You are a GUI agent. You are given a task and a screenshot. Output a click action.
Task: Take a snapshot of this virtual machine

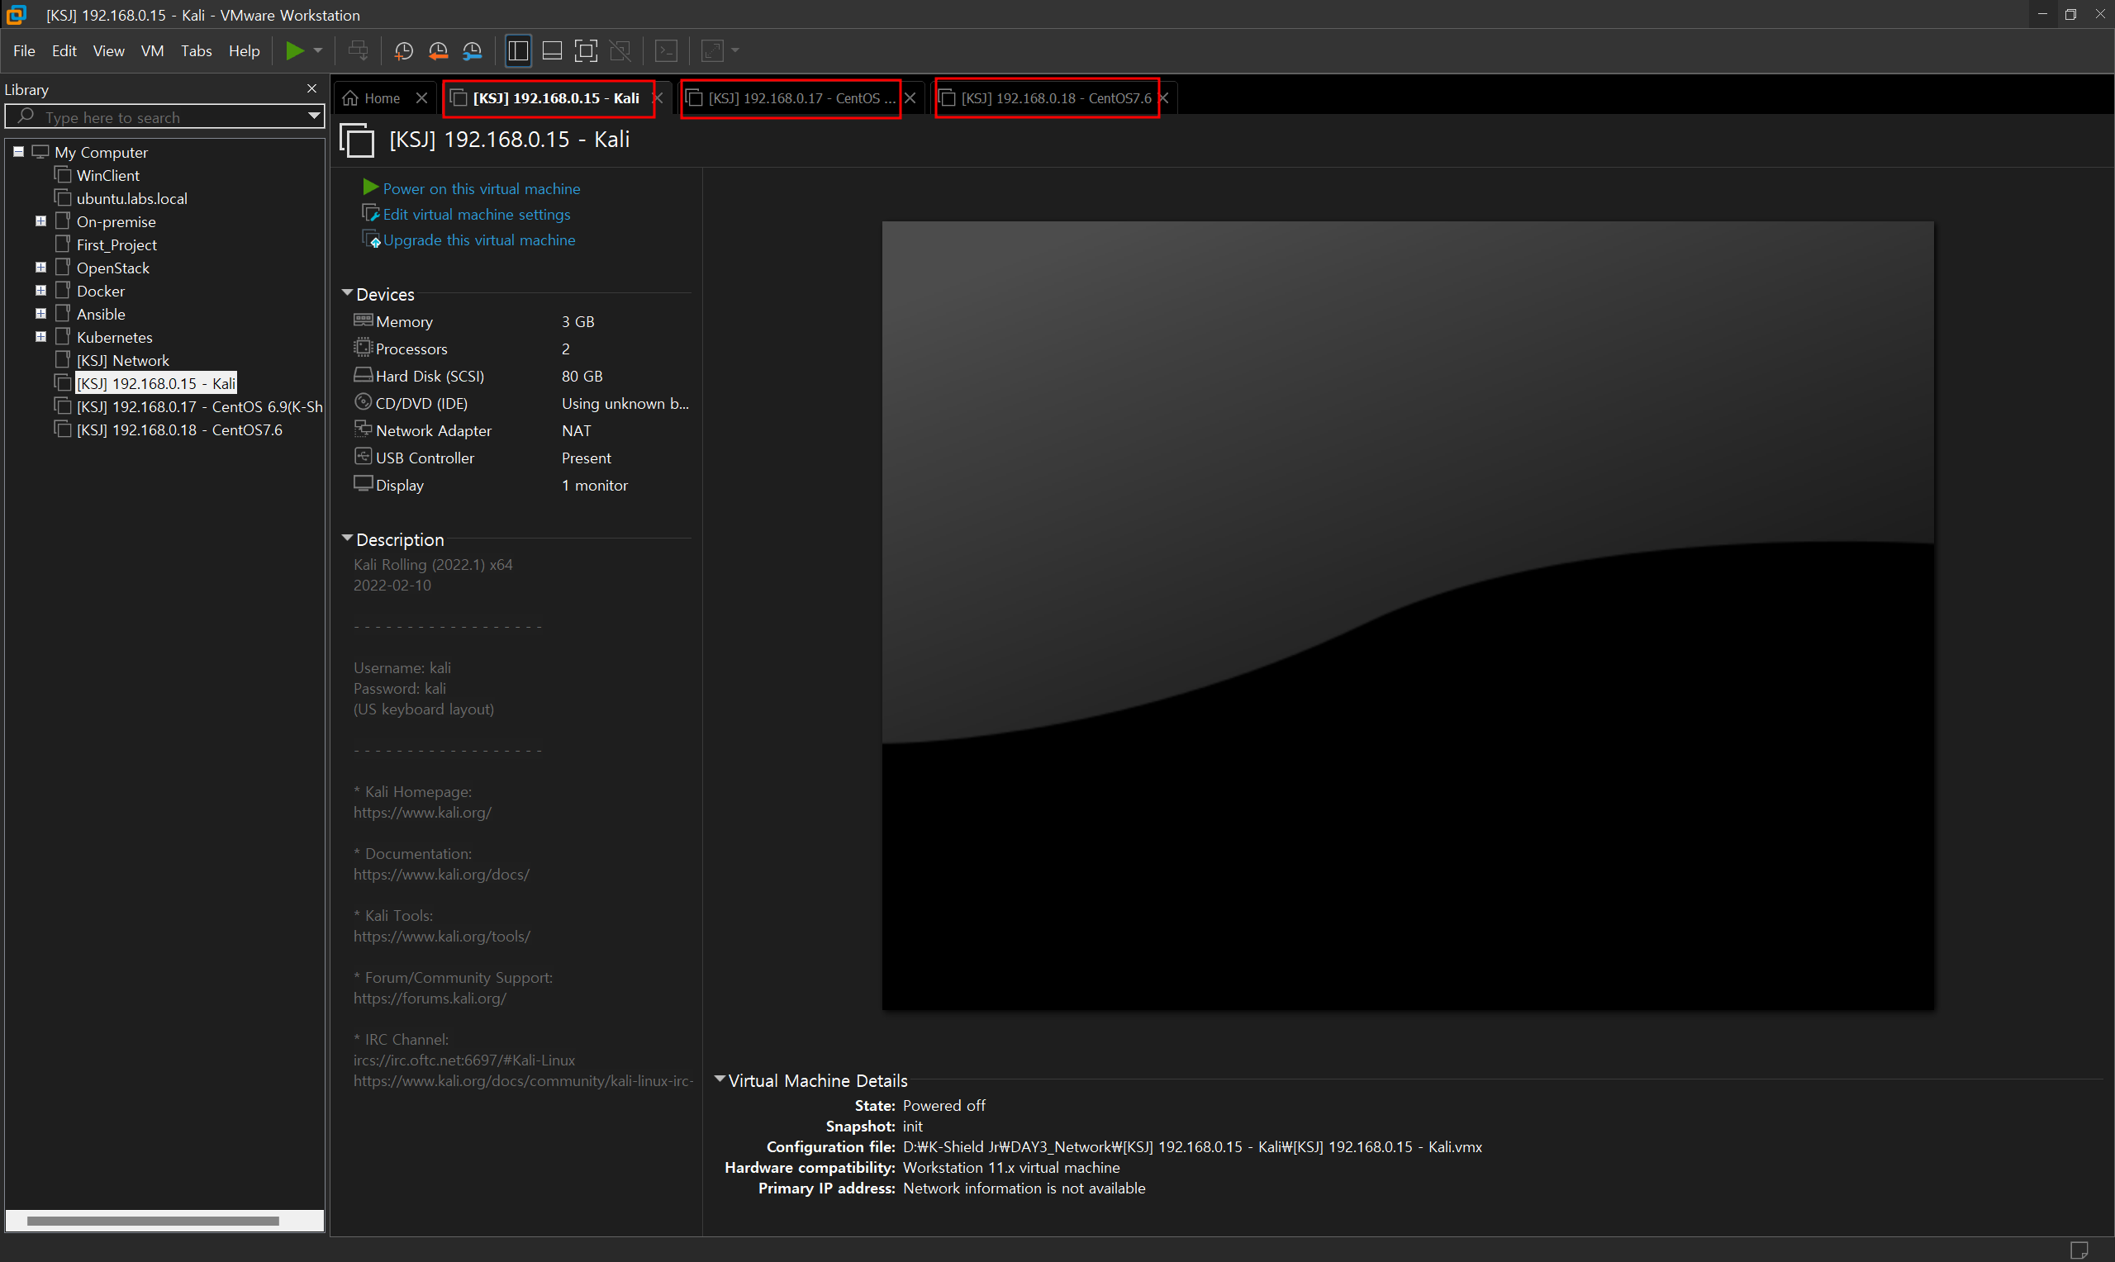[x=404, y=51]
